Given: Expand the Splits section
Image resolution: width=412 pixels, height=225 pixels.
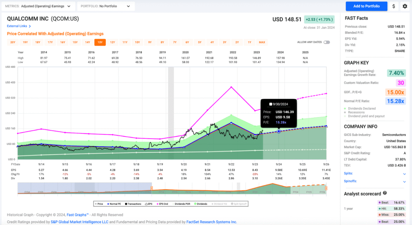Looking at the screenshot, I should (404, 174).
